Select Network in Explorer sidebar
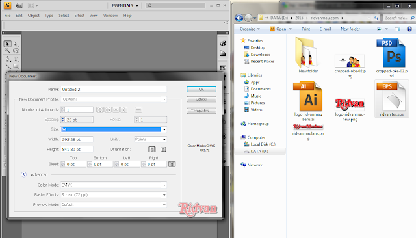The image size is (416, 238). [252, 165]
